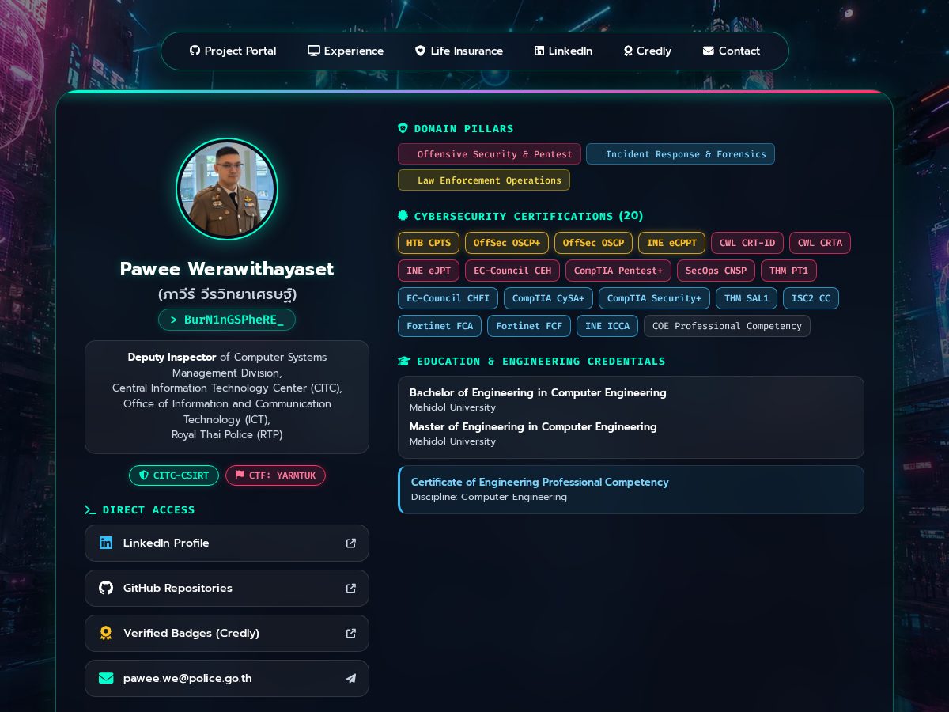Click the INE ICCA certification tag
949x712 pixels.
(x=607, y=326)
